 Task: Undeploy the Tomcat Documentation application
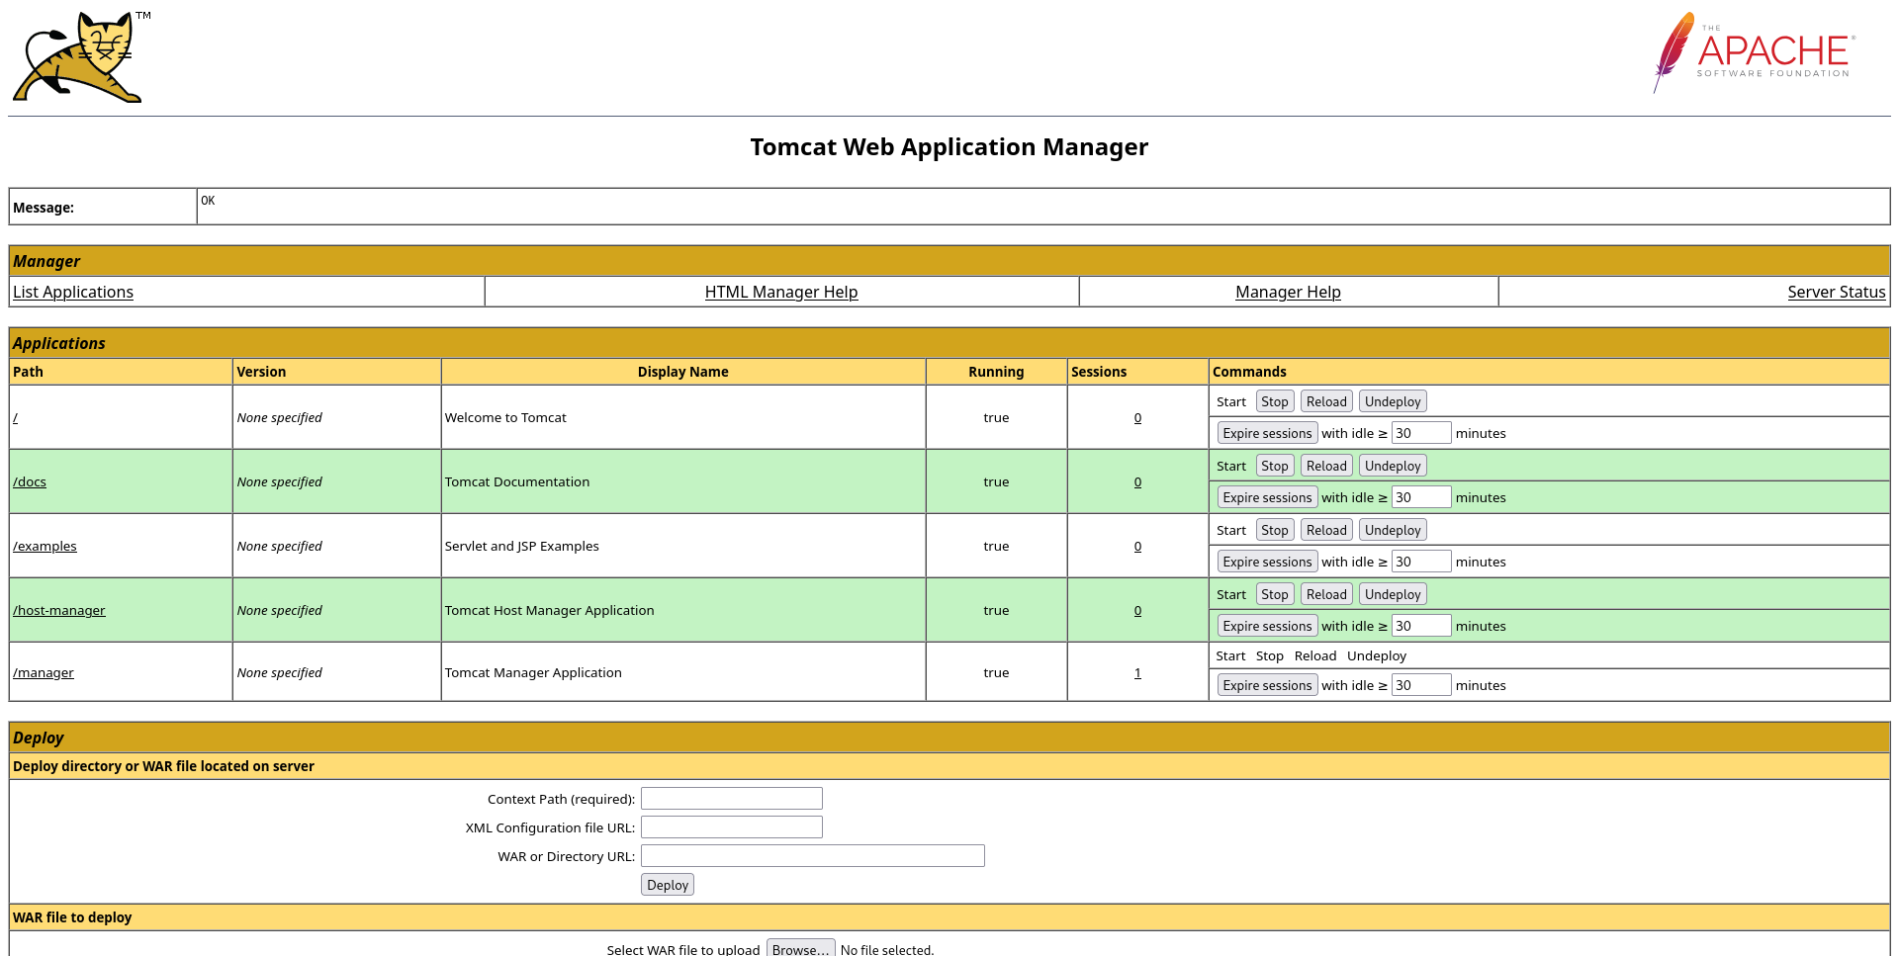click(x=1393, y=466)
